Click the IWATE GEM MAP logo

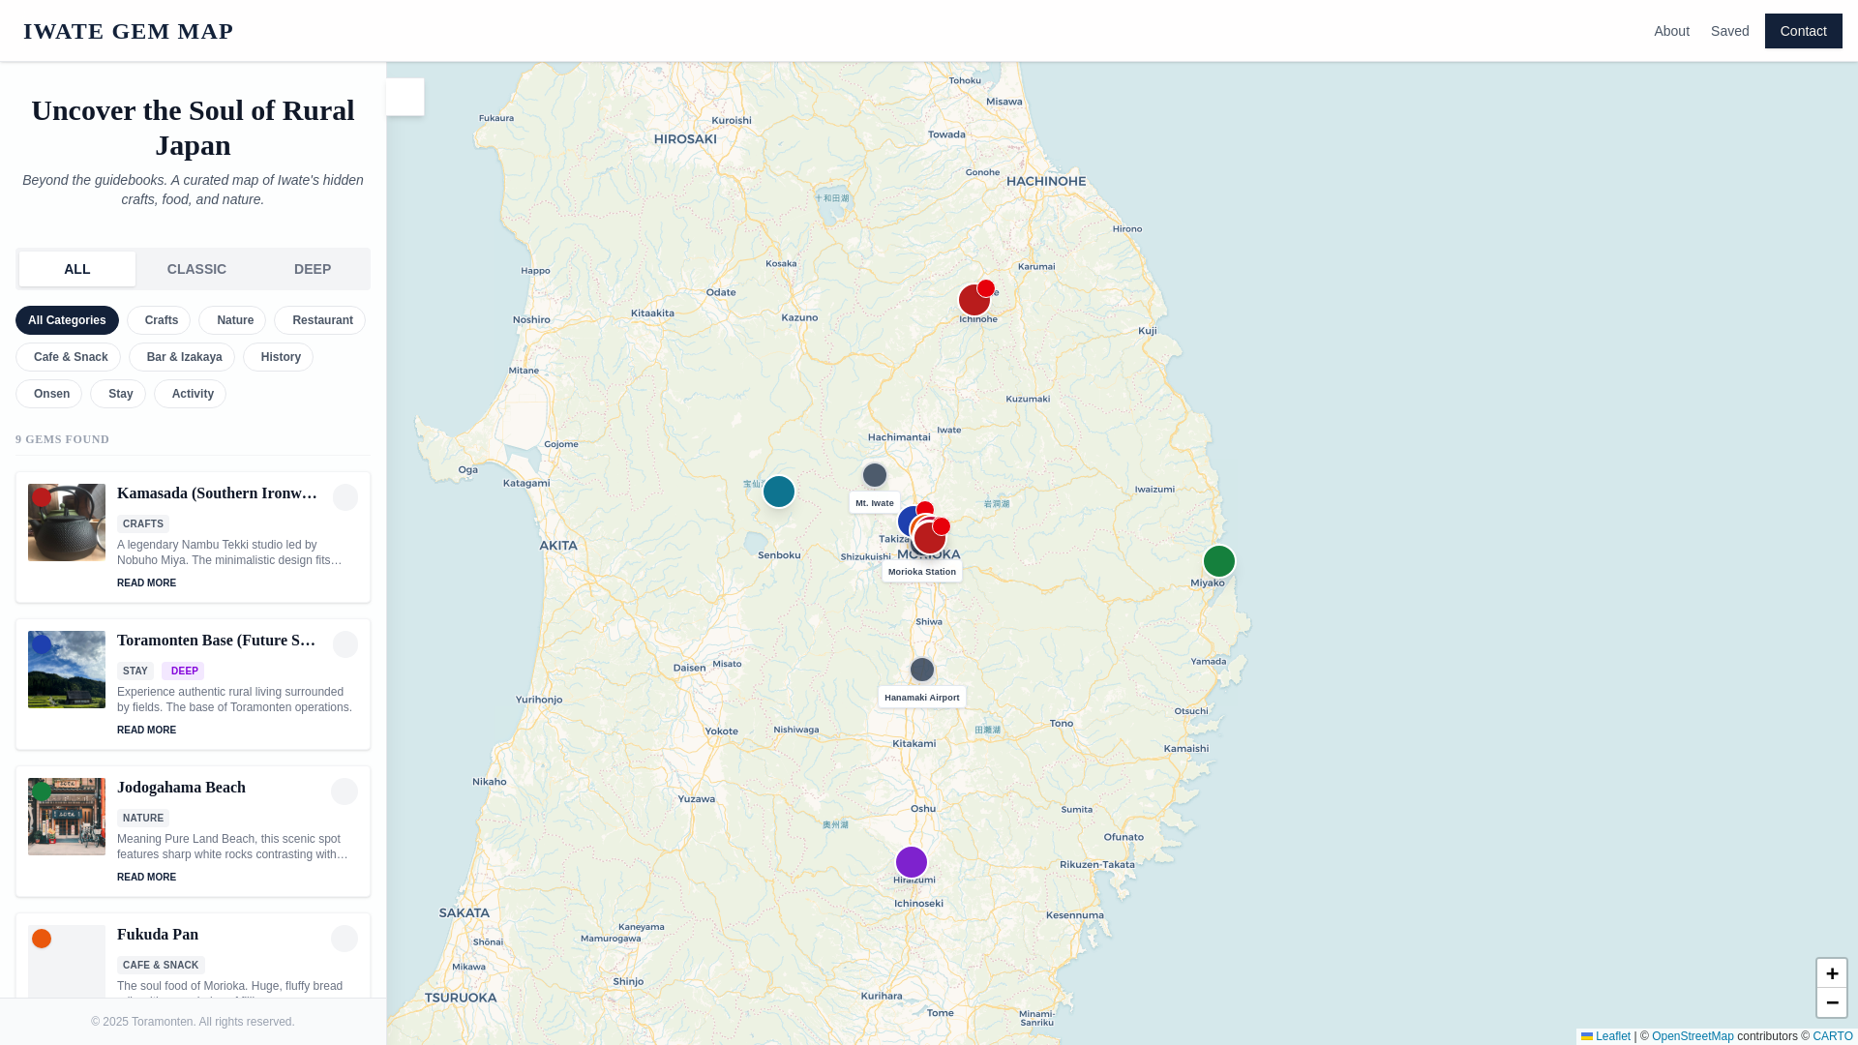(x=128, y=31)
